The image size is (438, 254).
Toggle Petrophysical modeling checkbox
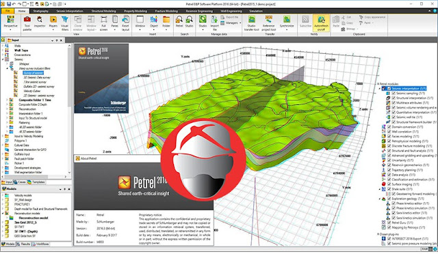[x=389, y=141]
